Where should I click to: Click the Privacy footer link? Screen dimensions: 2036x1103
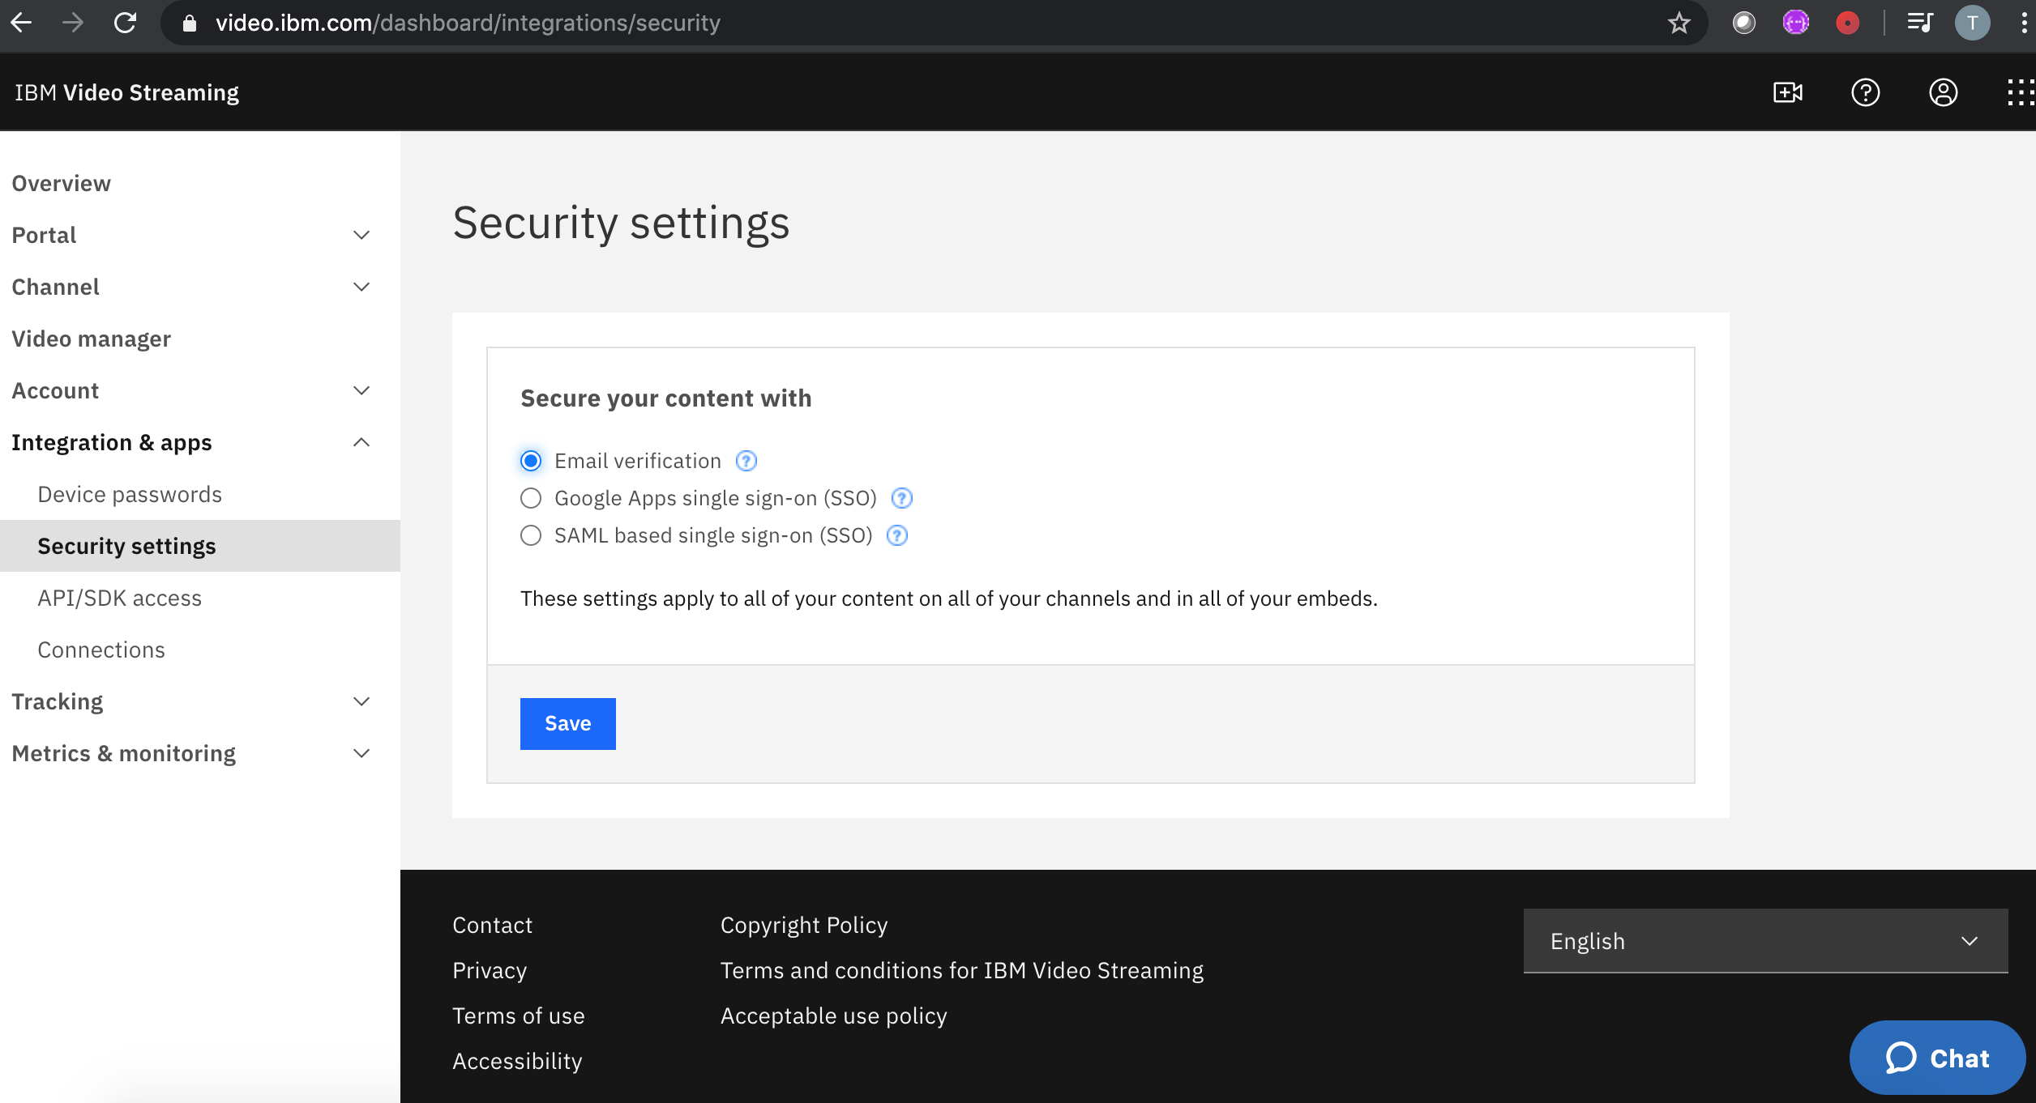[x=490, y=970]
